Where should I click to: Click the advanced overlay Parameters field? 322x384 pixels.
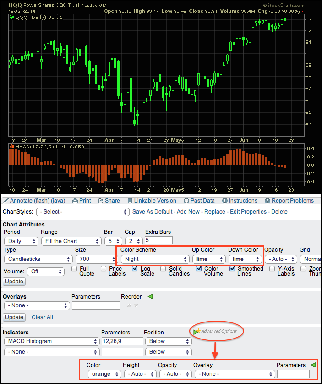[x=293, y=374]
